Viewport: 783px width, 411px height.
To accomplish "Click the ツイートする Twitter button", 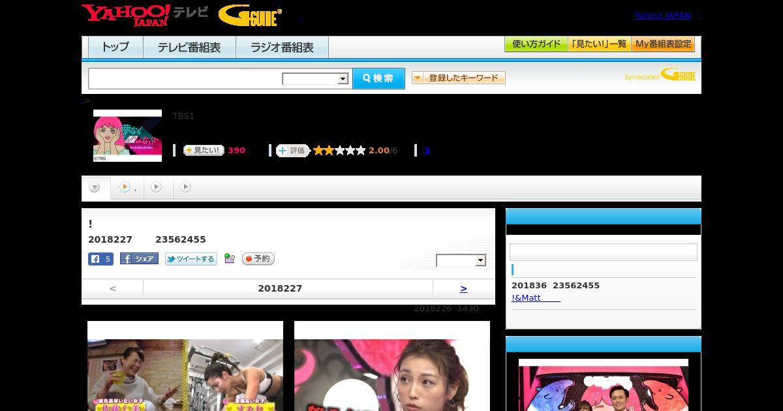I will [191, 259].
